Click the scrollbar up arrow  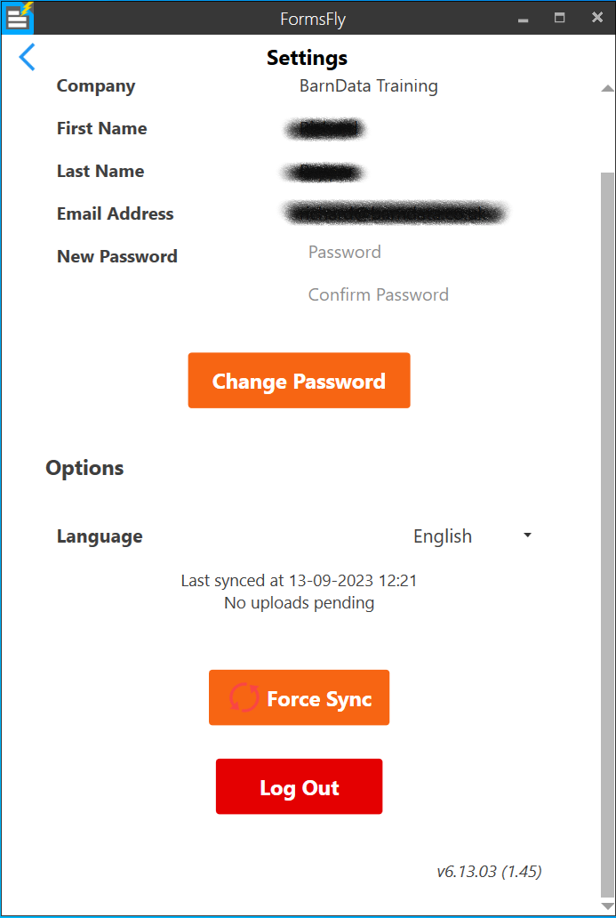608,88
